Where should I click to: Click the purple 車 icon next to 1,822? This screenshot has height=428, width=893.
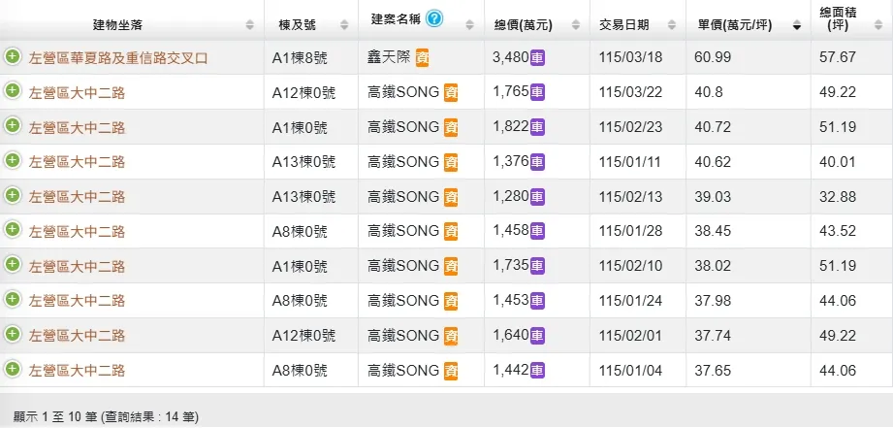coord(537,127)
